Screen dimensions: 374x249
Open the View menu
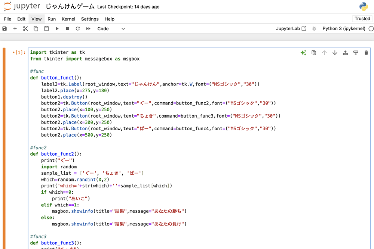(x=37, y=19)
